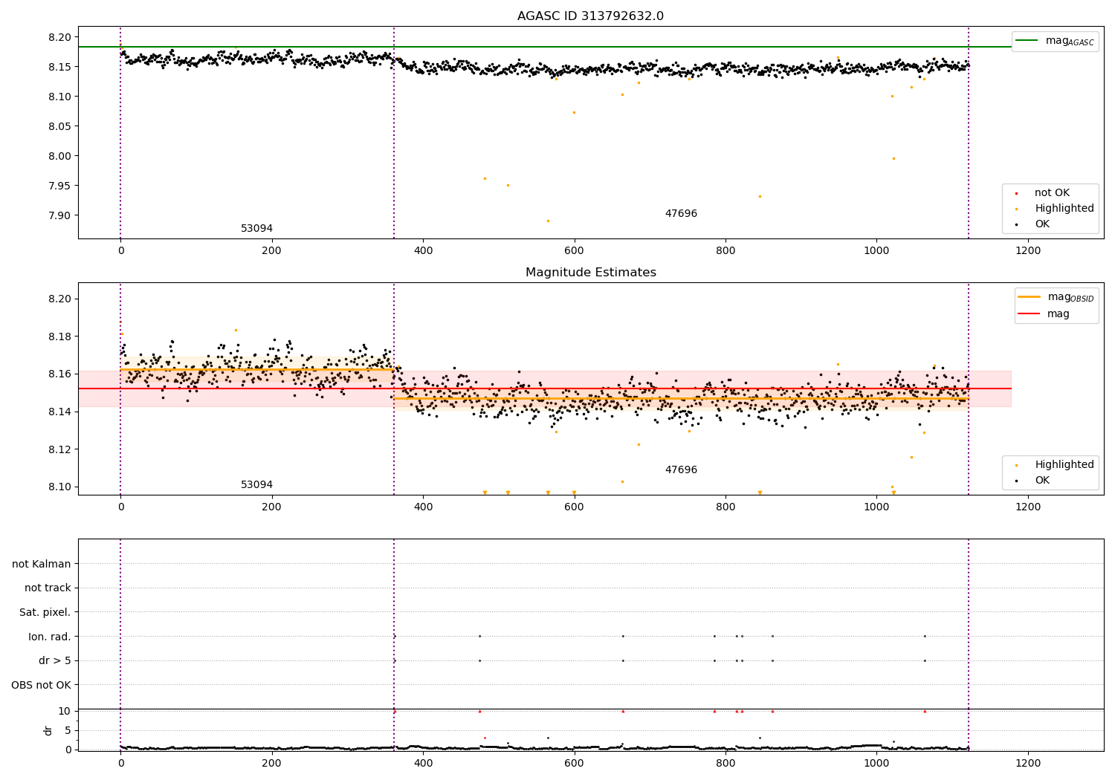Click the title 'AGASC ID 313792632.0'
Image resolution: width=1115 pixels, height=780 pixels.
tap(590, 16)
